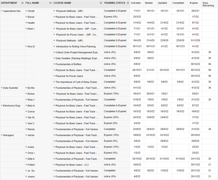Click the 10/6/22 expiry date cell

click(x=195, y=111)
